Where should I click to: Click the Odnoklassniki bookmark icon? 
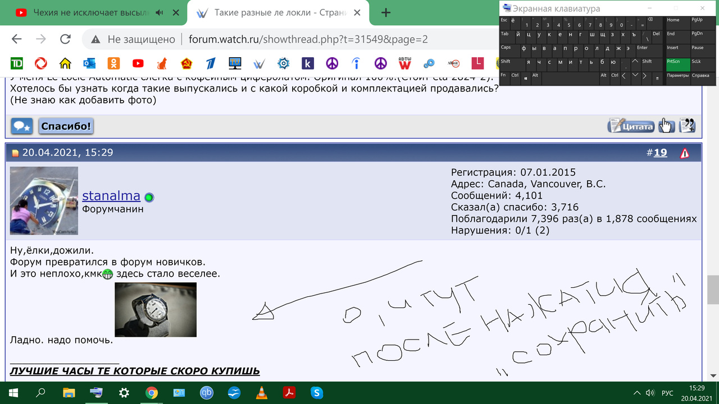[113, 63]
